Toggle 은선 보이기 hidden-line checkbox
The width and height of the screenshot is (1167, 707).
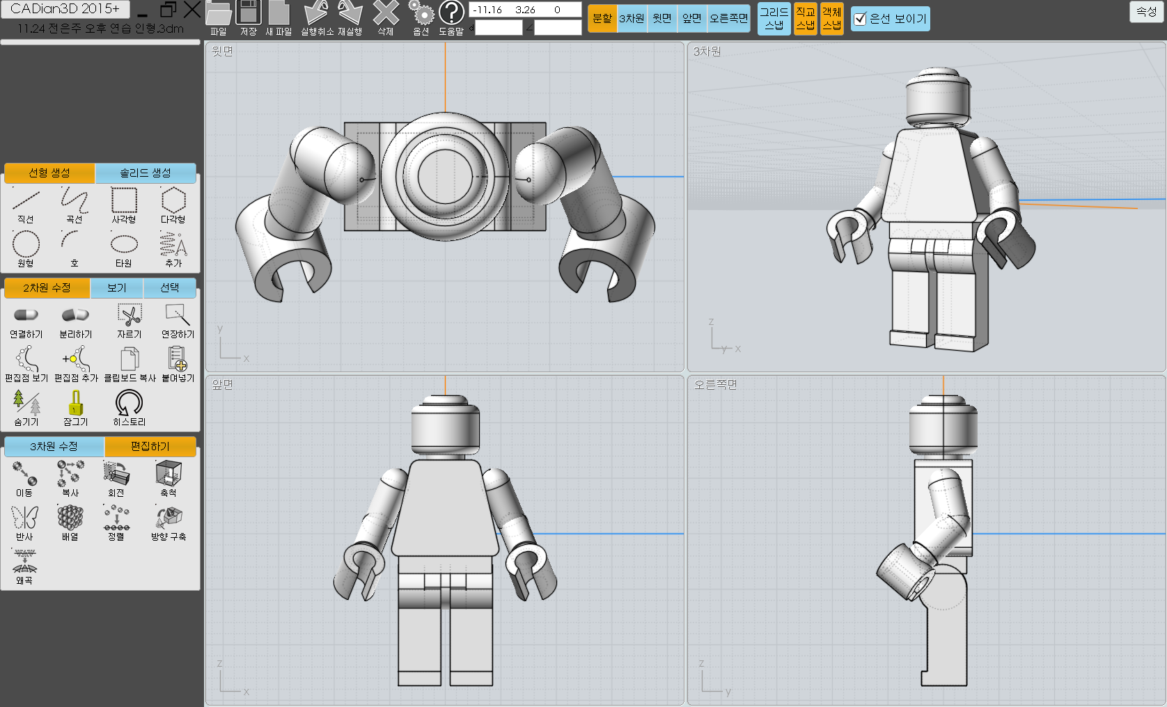coord(861,19)
